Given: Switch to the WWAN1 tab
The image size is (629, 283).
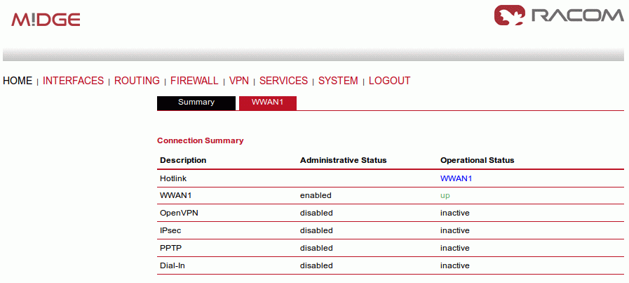Looking at the screenshot, I should pos(268,103).
